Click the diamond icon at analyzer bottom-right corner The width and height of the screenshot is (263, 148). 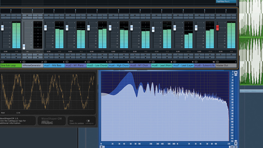[x=236, y=147]
